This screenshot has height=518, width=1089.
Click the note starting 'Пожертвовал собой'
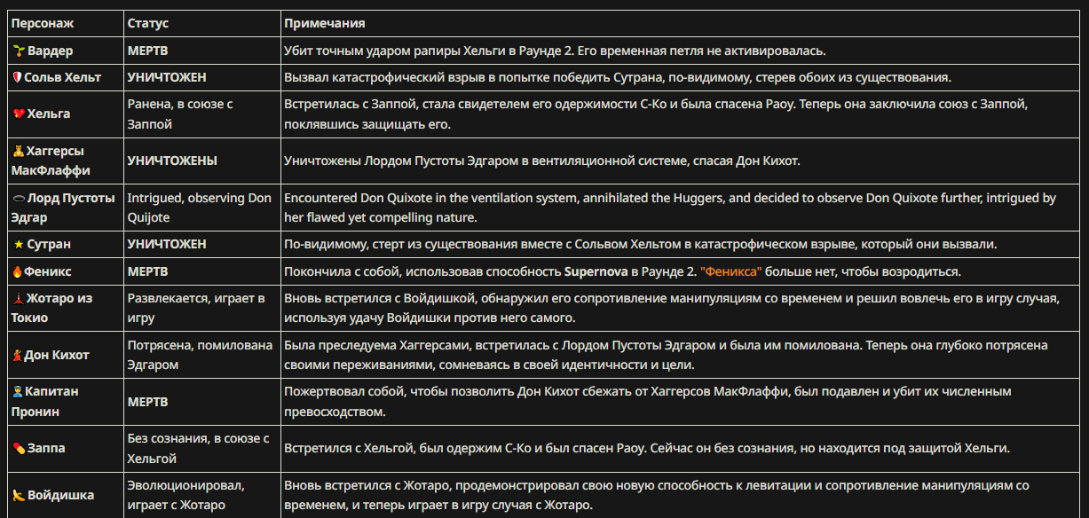tap(648, 402)
